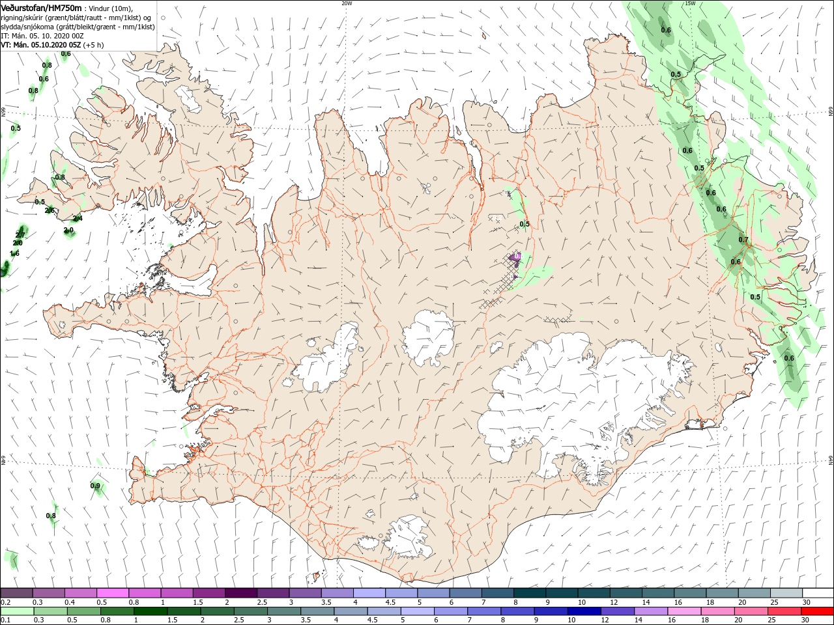Click the bright red rain swatch after 30
The width and height of the screenshot is (834, 625).
[x=818, y=611]
